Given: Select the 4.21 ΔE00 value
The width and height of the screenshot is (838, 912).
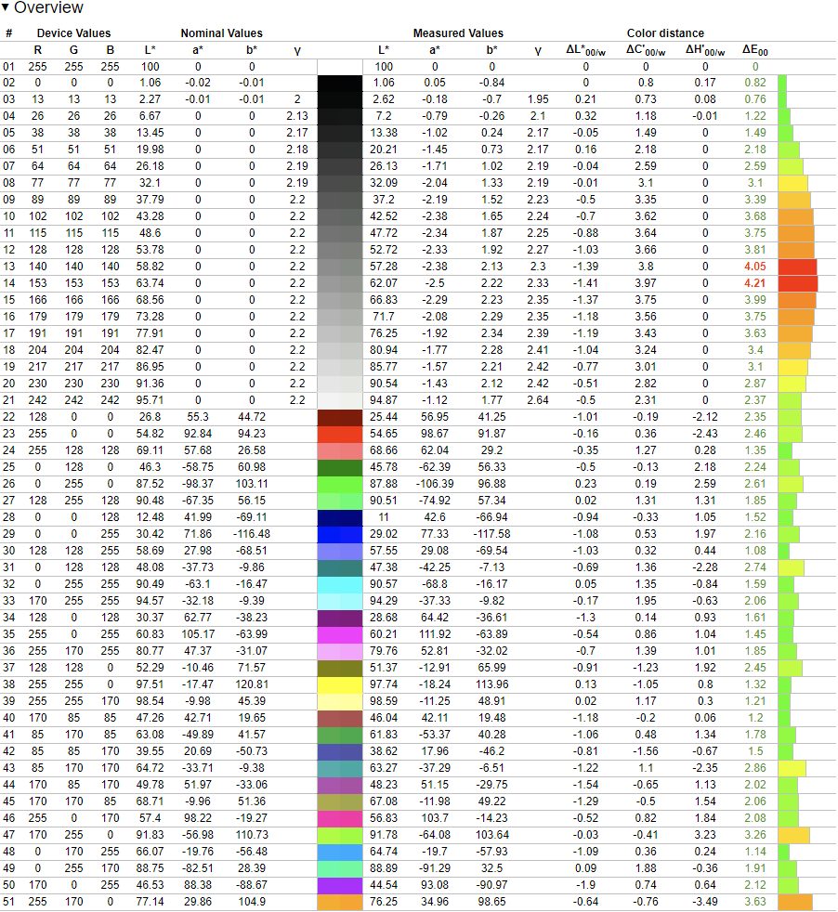Looking at the screenshot, I should click(755, 283).
